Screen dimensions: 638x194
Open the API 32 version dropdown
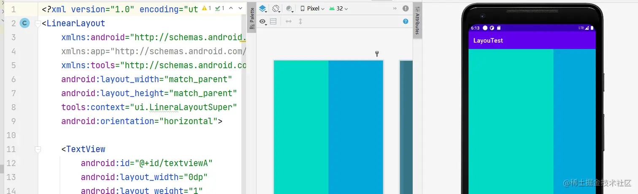[338, 8]
